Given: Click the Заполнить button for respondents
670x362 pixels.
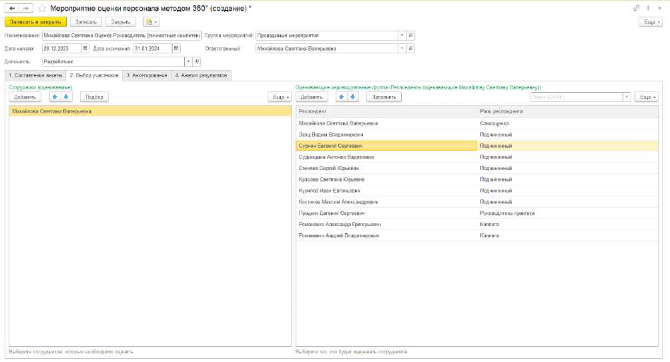Looking at the screenshot, I should [384, 97].
